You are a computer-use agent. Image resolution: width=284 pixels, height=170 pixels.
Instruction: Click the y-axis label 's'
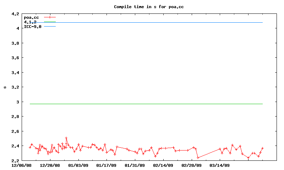click(x=5, y=87)
